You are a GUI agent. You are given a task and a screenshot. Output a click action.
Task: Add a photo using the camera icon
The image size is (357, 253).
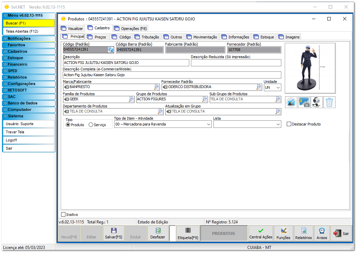pos(304,102)
